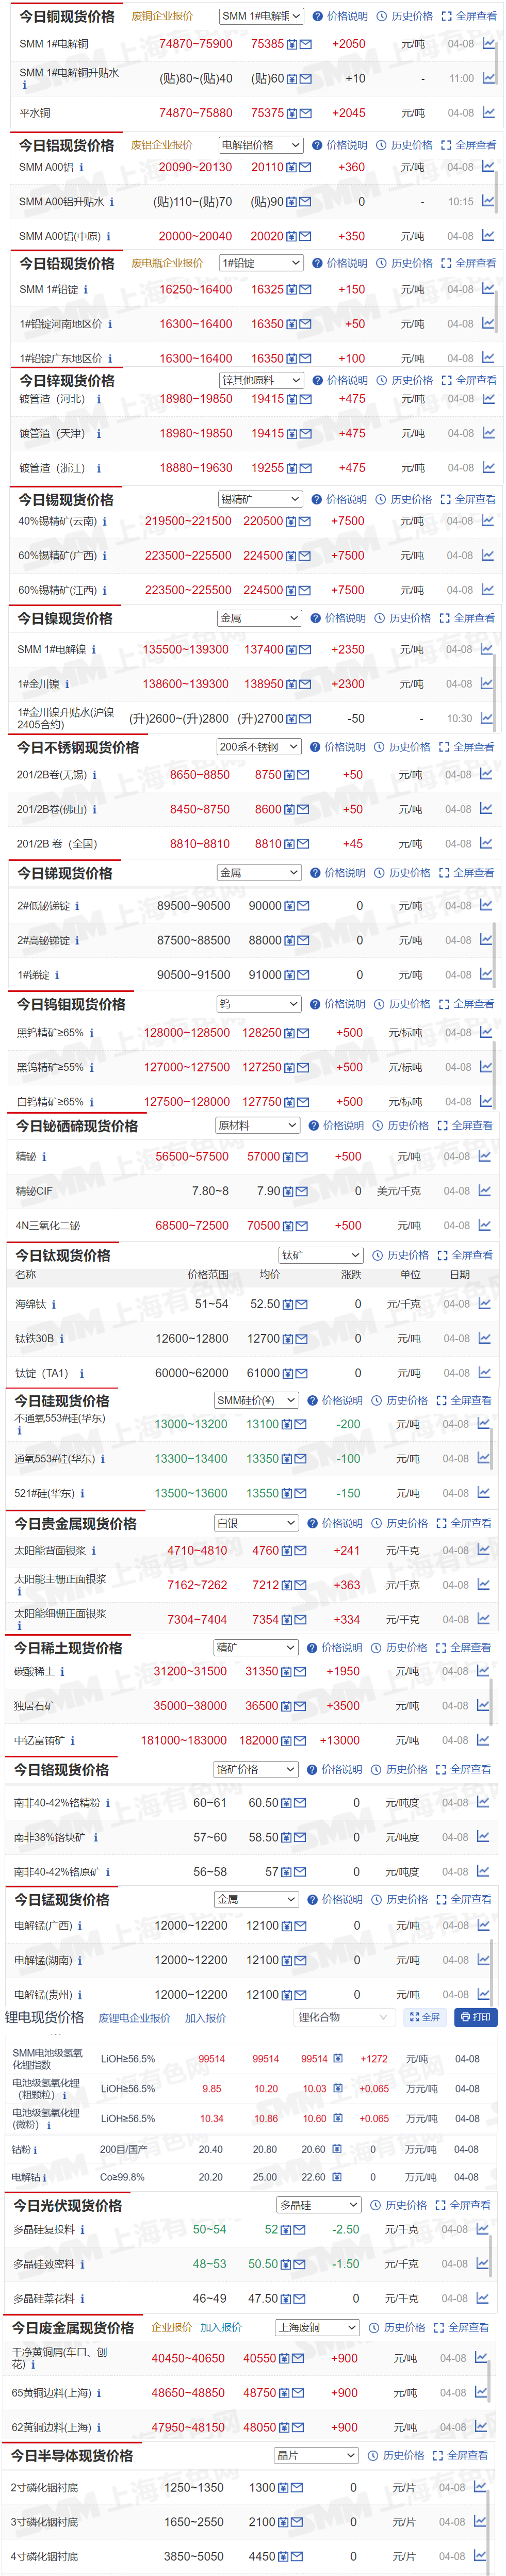
Task: Open 废铜企业报价 link
Action: coord(162,16)
